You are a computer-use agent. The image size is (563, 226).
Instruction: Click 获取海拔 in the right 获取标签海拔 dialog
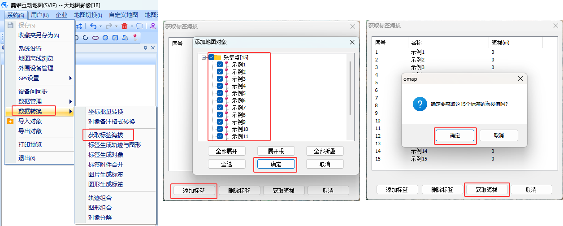point(487,190)
